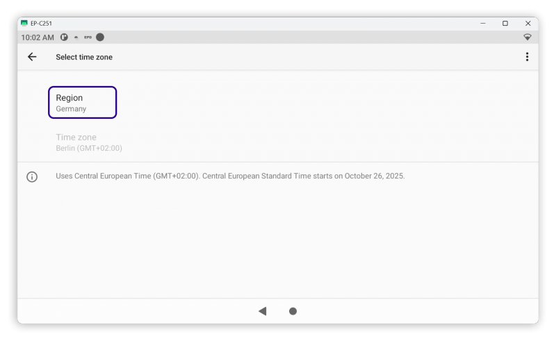Click the half-filled circle status icon

[64, 38]
